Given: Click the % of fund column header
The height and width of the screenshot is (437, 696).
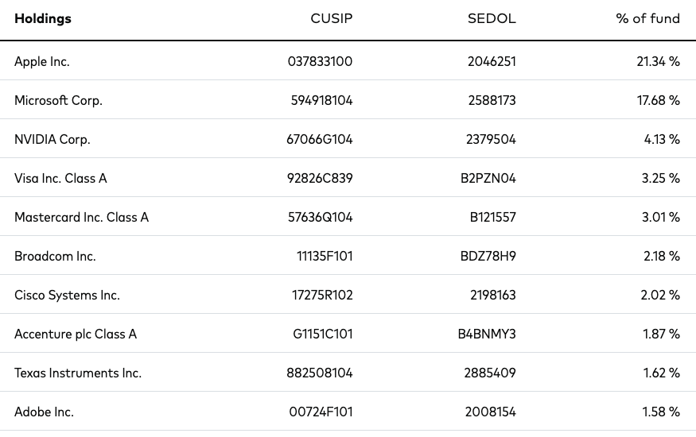Looking at the screenshot, I should (x=647, y=18).
